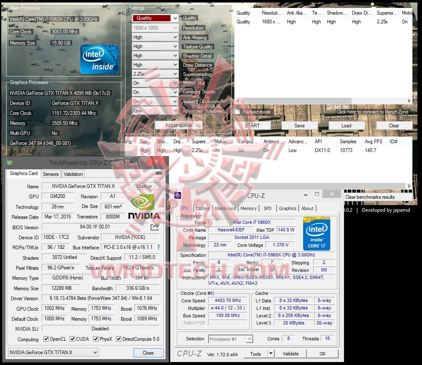The height and width of the screenshot is (365, 422).
Task: Click the OK button in CPU-Z
Action: (x=322, y=353)
